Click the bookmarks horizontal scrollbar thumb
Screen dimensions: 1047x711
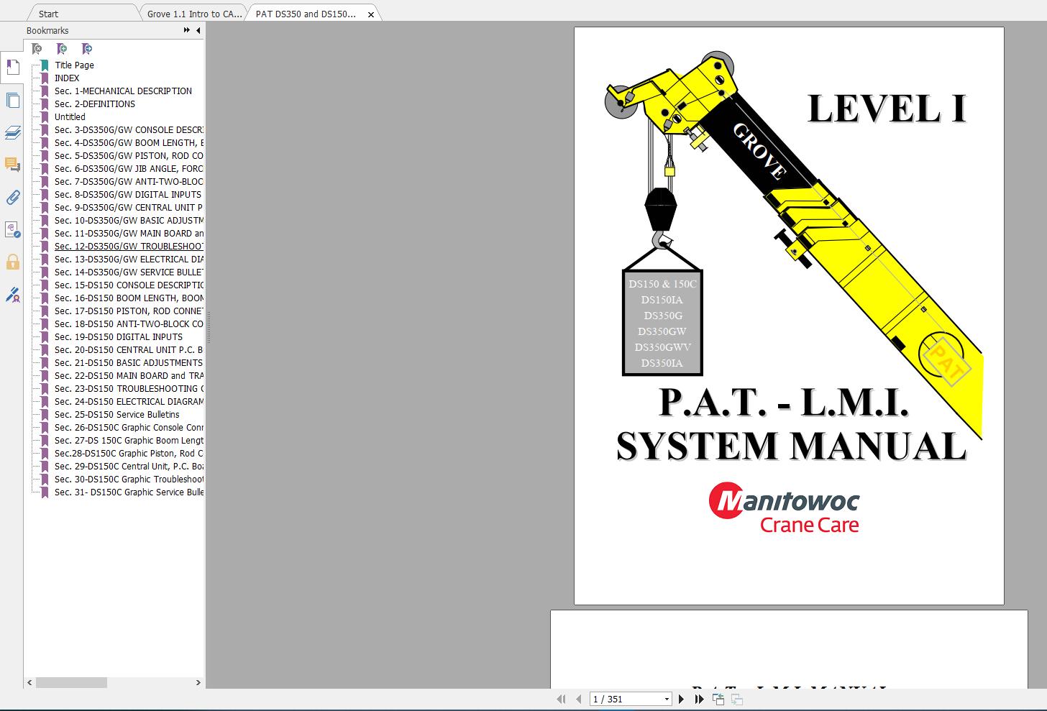click(x=71, y=682)
